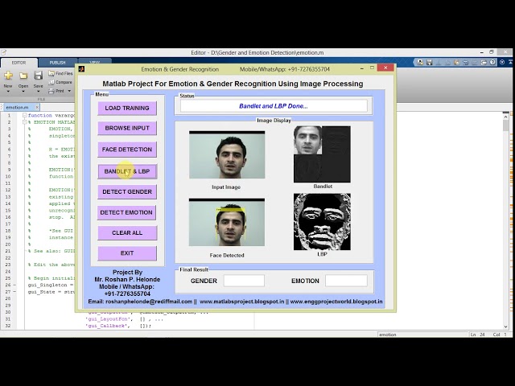Click the breakpoint dash at line 27

(14, 291)
